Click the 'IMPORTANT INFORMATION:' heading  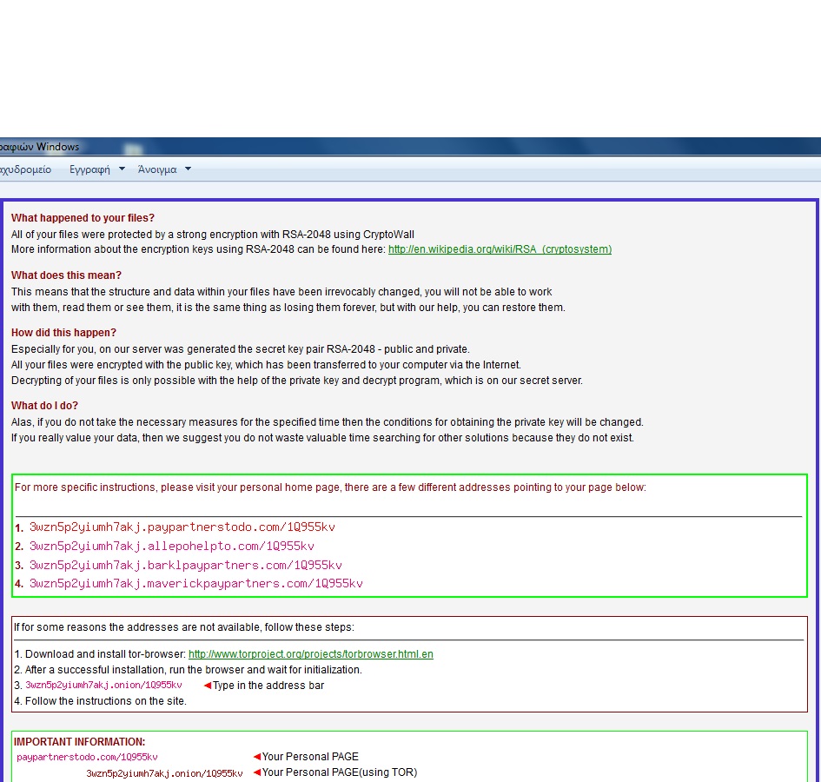tap(79, 742)
